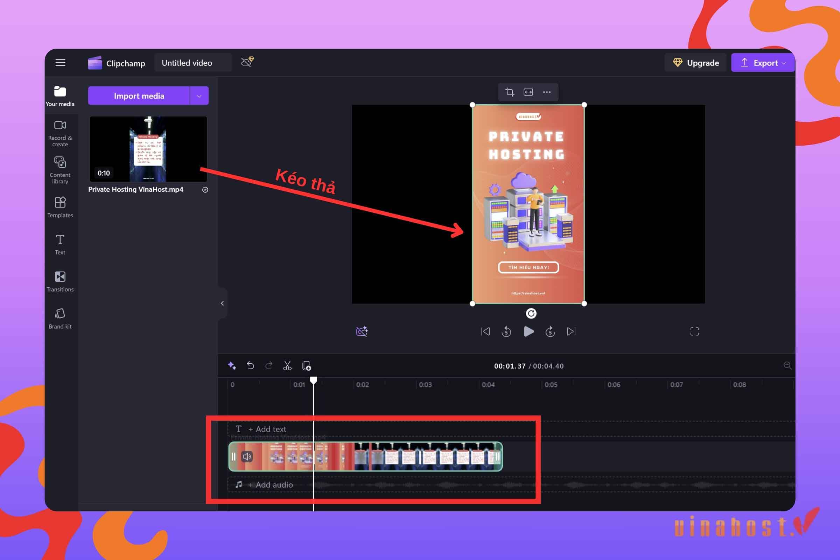The image size is (840, 560).
Task: Enter fullscreen preview mode
Action: [x=694, y=331]
